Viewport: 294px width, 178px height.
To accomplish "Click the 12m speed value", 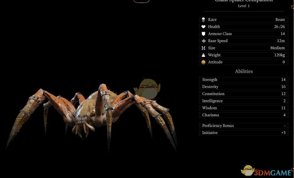I will (x=281, y=41).
